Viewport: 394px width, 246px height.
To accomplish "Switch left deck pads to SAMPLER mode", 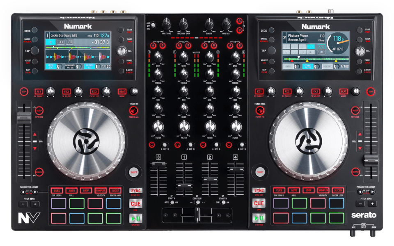I will pos(101,190).
